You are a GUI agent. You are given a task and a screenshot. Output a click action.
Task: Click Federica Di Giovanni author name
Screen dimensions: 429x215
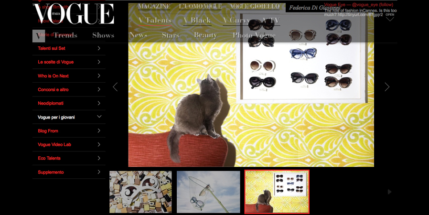315,8
